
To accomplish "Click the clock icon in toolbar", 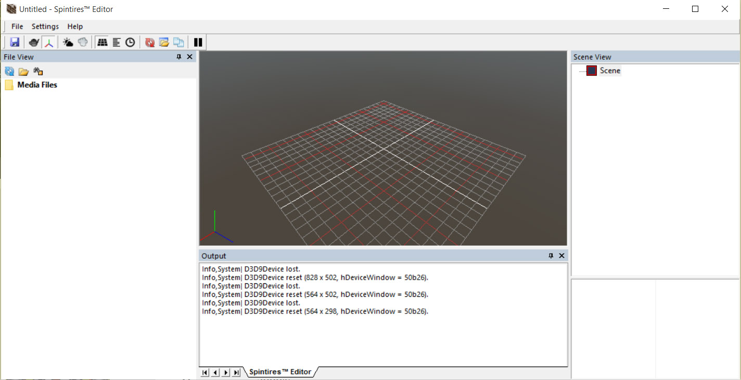I will [x=130, y=42].
